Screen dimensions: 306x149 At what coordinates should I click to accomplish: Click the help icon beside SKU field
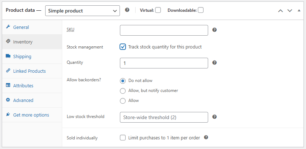[x=215, y=30]
